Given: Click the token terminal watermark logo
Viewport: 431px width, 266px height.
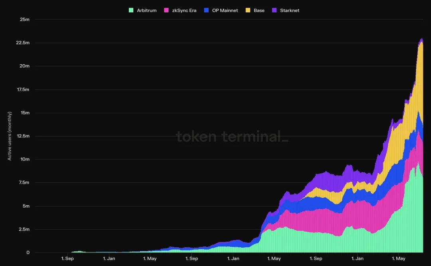Looking at the screenshot, I should (232, 137).
